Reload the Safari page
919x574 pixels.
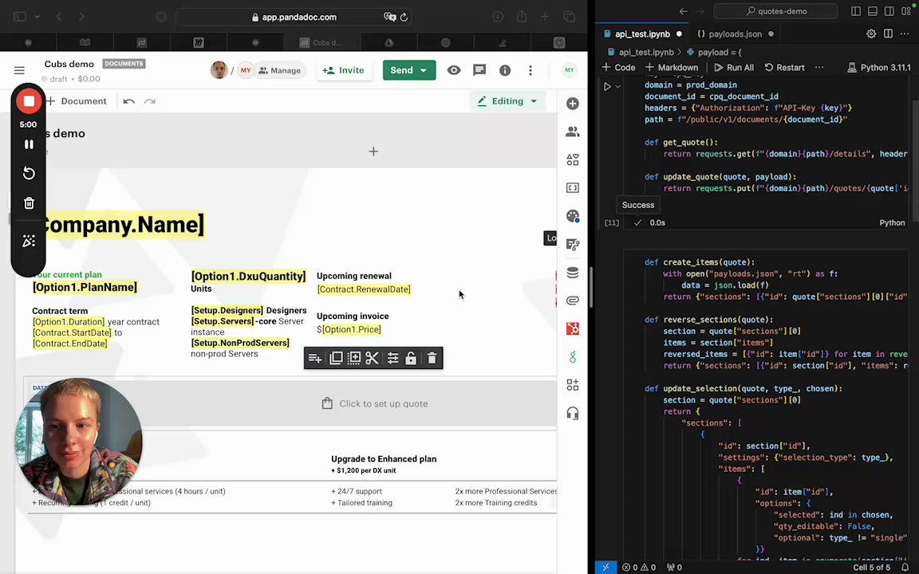click(x=404, y=17)
